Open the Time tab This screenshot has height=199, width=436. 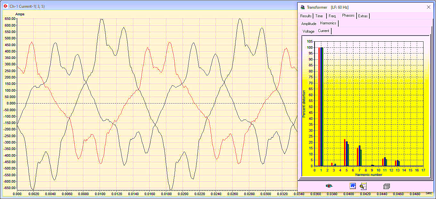point(319,16)
